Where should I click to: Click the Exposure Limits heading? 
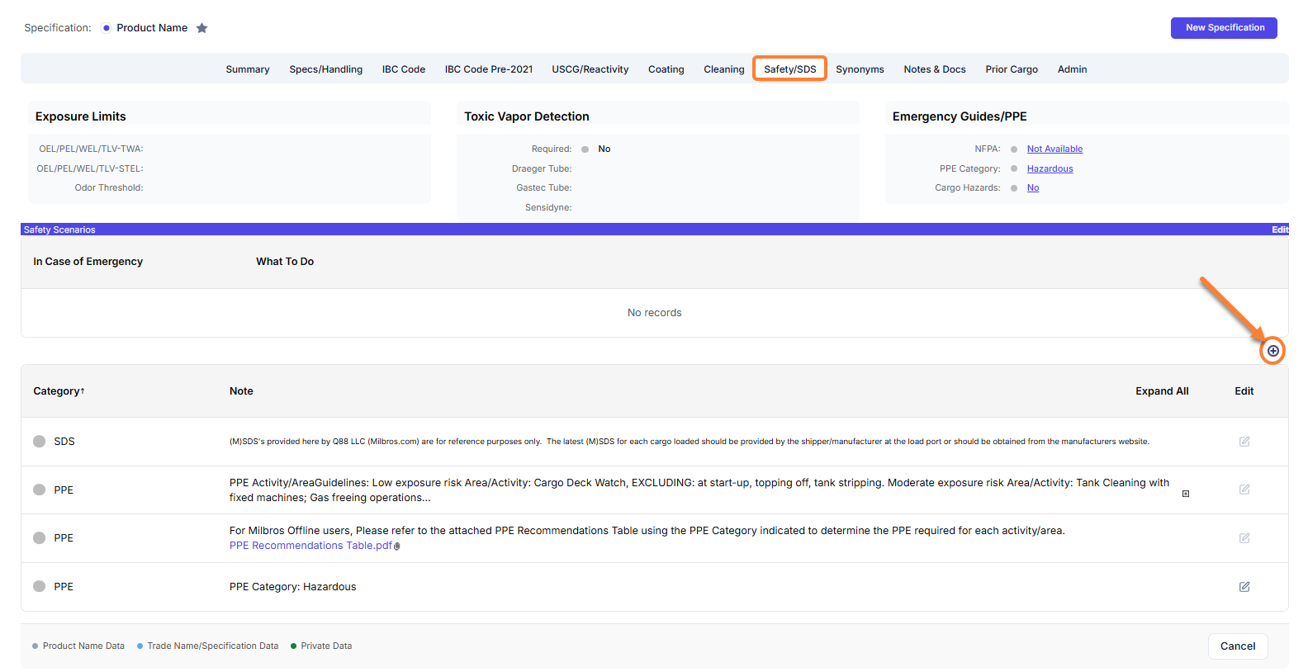[81, 116]
